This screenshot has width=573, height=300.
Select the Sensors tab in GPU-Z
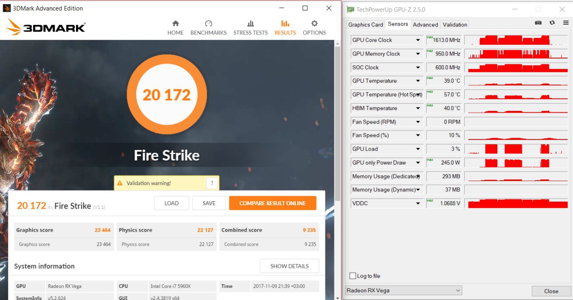(398, 24)
